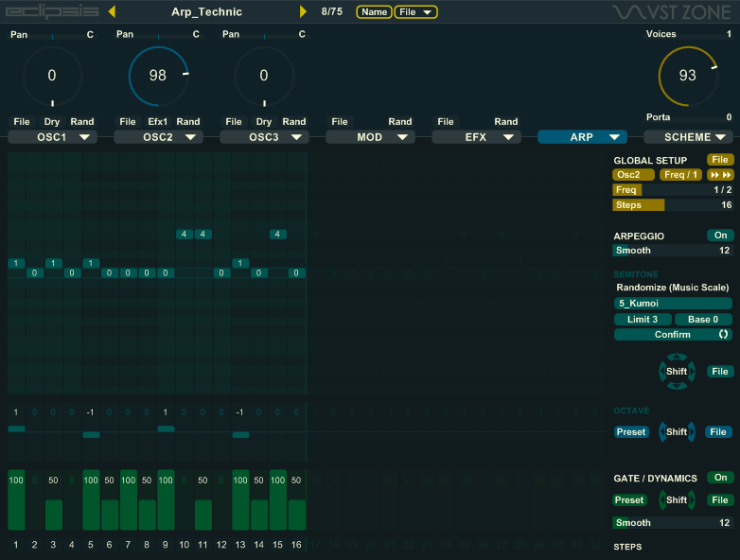
Task: Toggle the Arpeggio On switch
Action: (720, 236)
